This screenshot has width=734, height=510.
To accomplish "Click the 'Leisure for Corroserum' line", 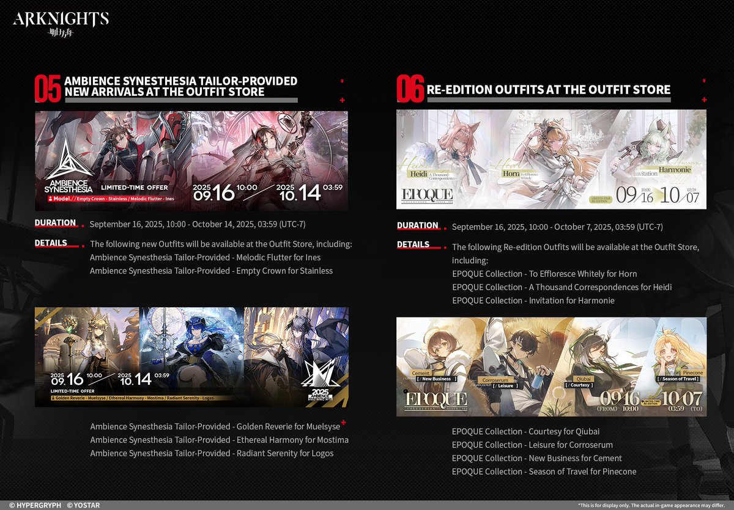I will click(532, 445).
